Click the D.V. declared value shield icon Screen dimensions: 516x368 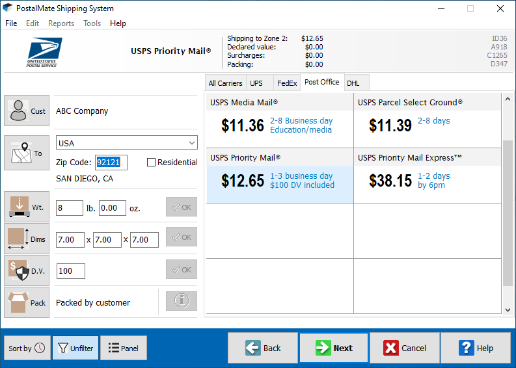27,270
